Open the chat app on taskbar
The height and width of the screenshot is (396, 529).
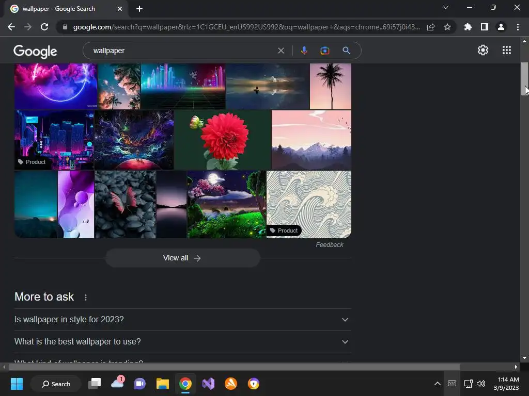coord(139,384)
